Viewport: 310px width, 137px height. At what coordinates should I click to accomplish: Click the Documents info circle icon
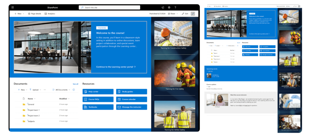74,90
